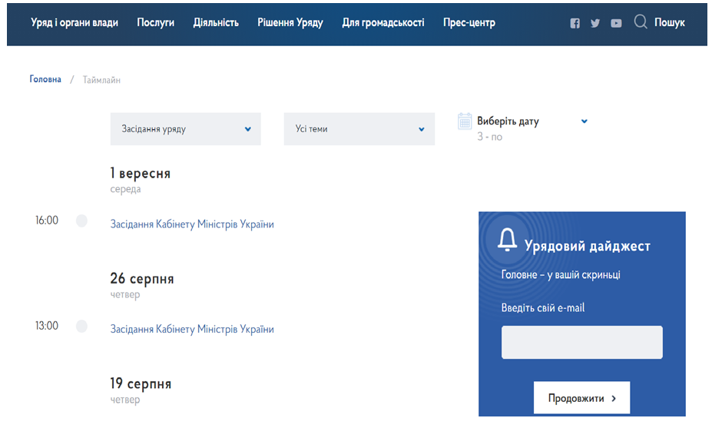Click the search magnifier icon
Viewport: 712px width, 428px height.
point(641,22)
